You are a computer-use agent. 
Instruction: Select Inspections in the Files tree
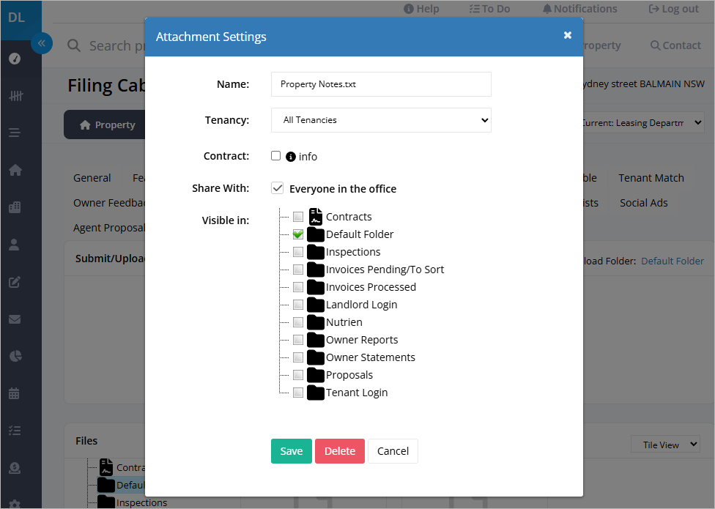tap(141, 502)
